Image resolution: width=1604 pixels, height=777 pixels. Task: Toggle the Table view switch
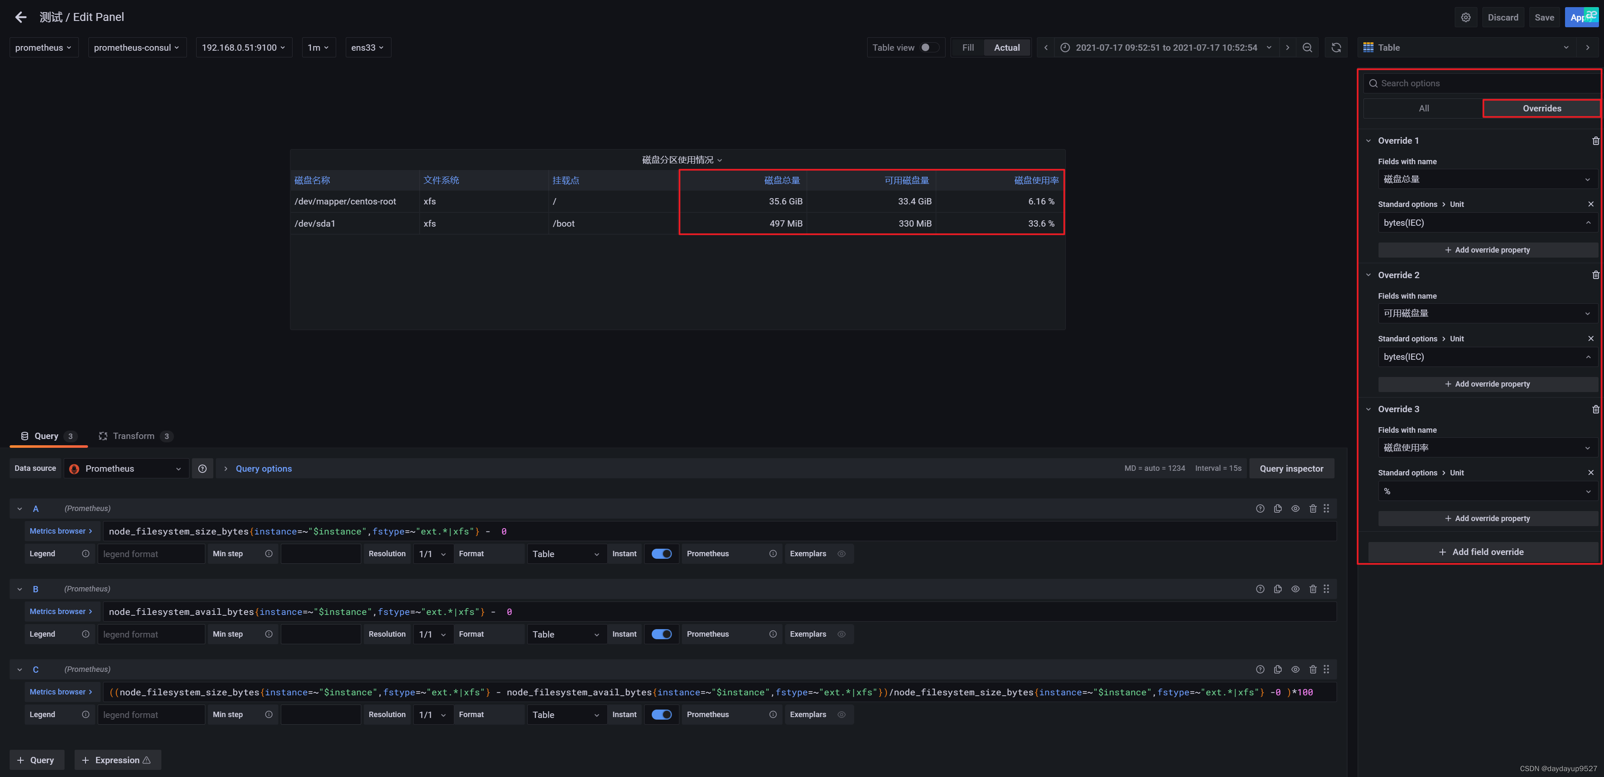pyautogui.click(x=929, y=48)
